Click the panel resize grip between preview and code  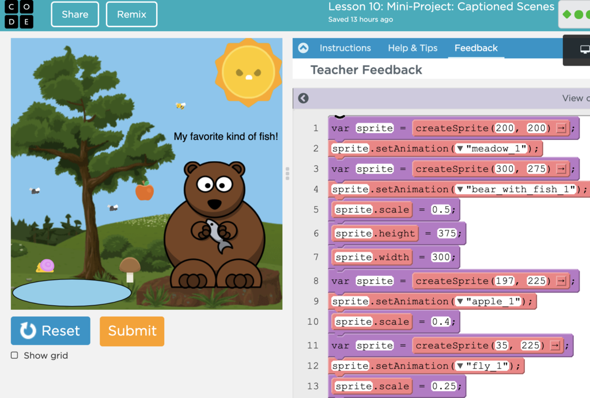[x=288, y=174]
